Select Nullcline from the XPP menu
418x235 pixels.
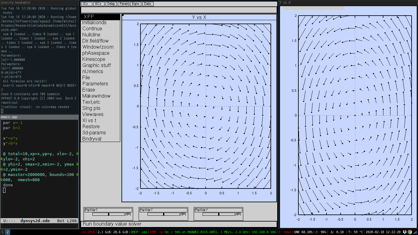click(100, 35)
